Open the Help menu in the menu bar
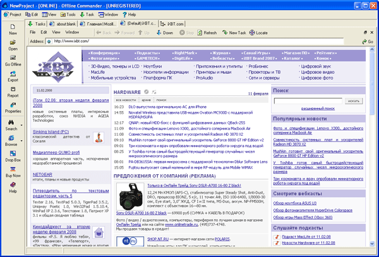Screen dimensions: 379x257 (x=129, y=15)
